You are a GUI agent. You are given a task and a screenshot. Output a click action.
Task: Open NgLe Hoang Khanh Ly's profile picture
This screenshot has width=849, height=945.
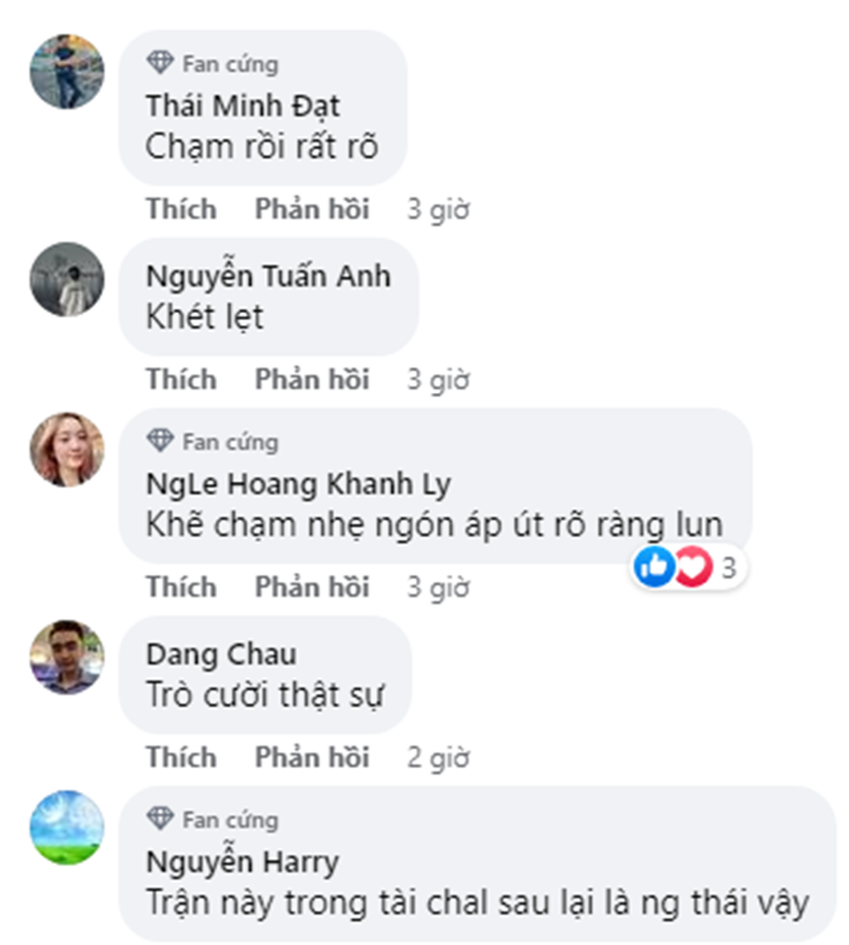pyautogui.click(x=67, y=450)
